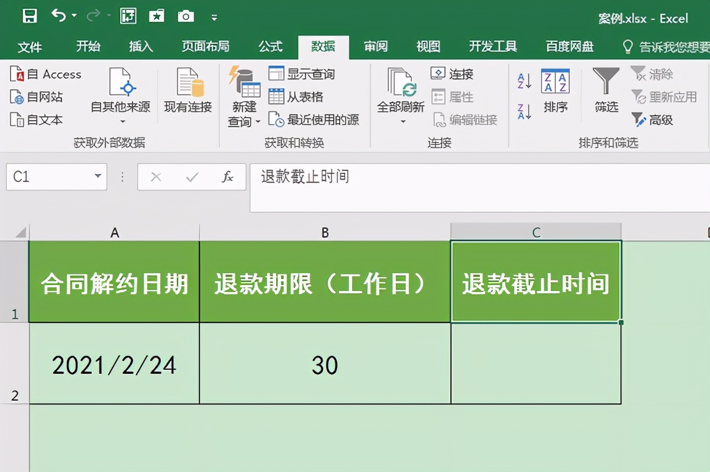The height and width of the screenshot is (472, 710).
Task: Open the Name Box dropdown arrow
Action: point(98,177)
